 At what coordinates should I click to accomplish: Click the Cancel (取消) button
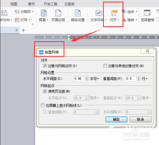pyautogui.click(x=140, y=119)
